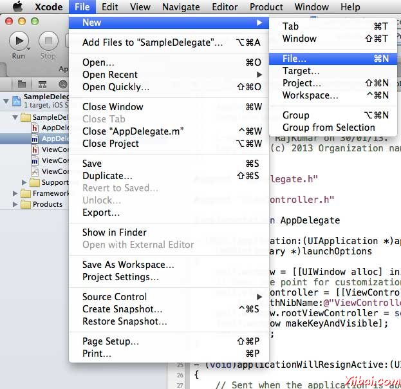Click the Apple menu icon

click(18, 7)
